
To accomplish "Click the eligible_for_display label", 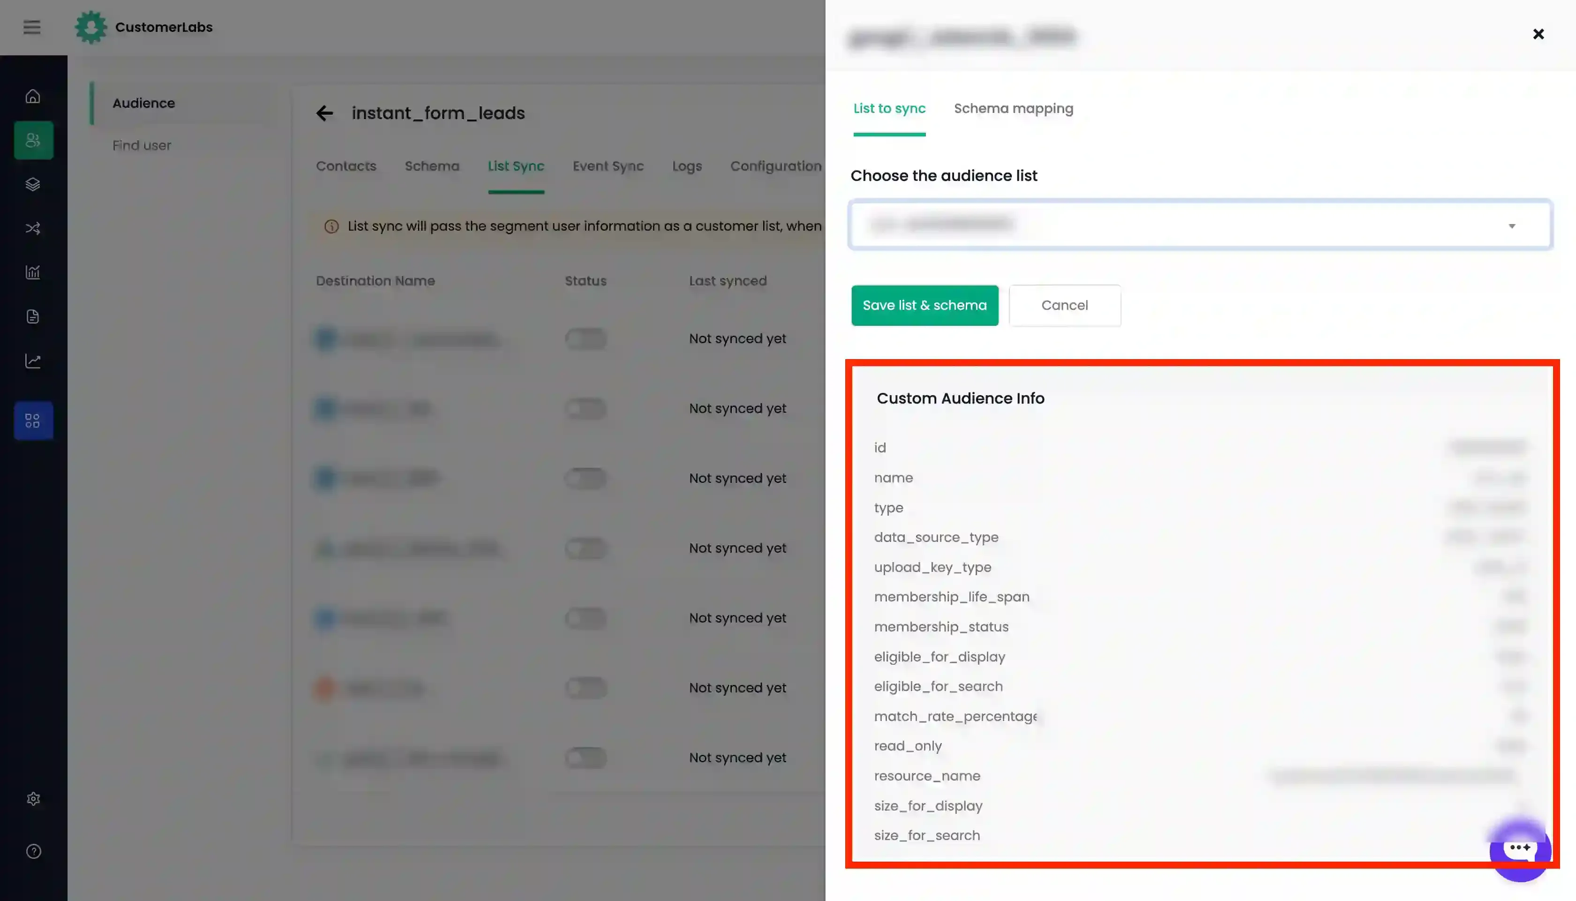I will click(940, 657).
